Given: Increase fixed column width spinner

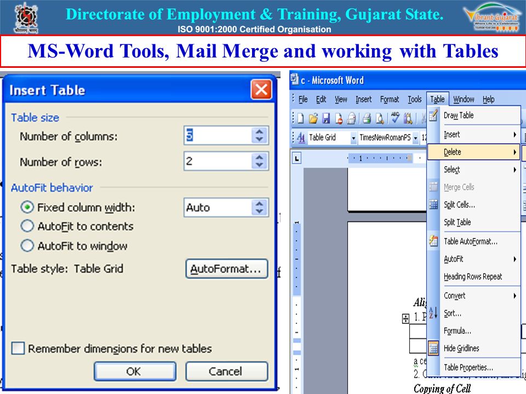Looking at the screenshot, I should pyautogui.click(x=259, y=204).
